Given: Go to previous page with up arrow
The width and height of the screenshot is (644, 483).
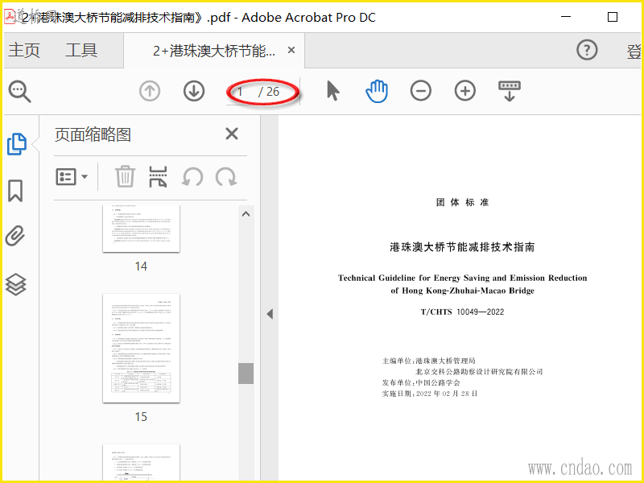Looking at the screenshot, I should (150, 91).
